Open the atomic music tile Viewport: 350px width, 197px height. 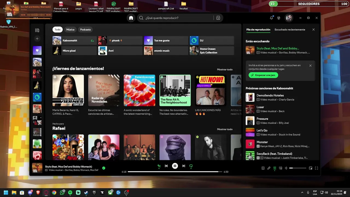166,51
